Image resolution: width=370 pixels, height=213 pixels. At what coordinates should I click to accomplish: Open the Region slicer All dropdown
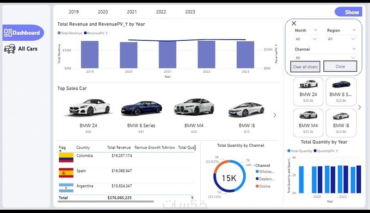(x=341, y=39)
